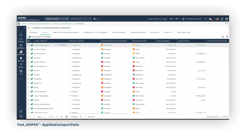Screen dimensions: 246x137
Task: Expand the search options arrow beside the magnifier
Action: tap(98, 19)
